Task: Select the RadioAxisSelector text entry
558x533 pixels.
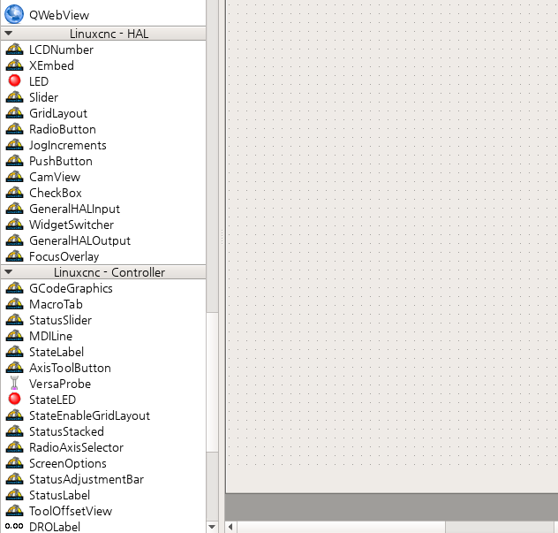Action: (x=76, y=447)
